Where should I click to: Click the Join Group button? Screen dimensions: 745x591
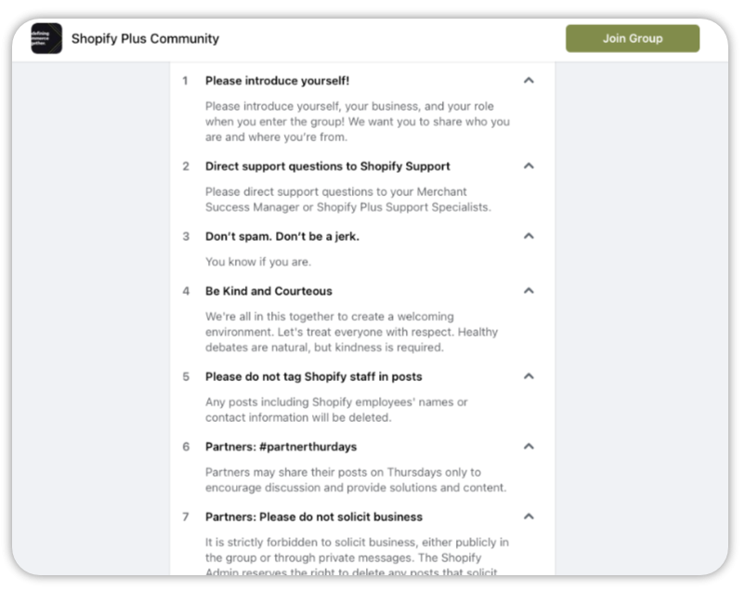click(632, 39)
